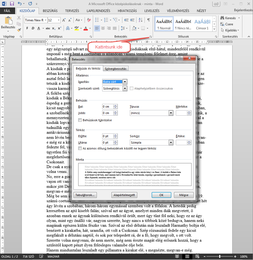Open the Szerkezeti szint dropdown
253x260 pixels.
click(x=125, y=88)
